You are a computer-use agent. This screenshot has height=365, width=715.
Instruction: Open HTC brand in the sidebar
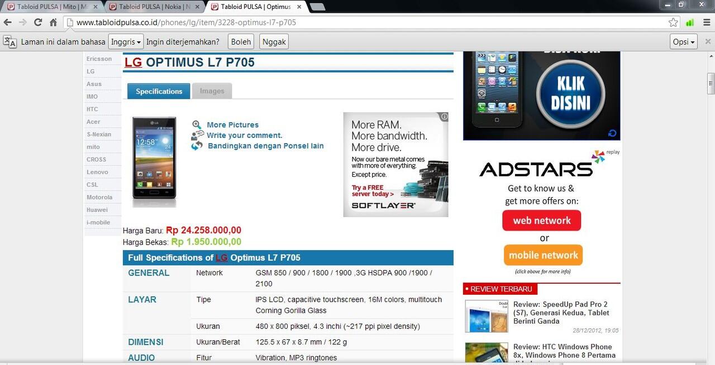[x=92, y=109]
